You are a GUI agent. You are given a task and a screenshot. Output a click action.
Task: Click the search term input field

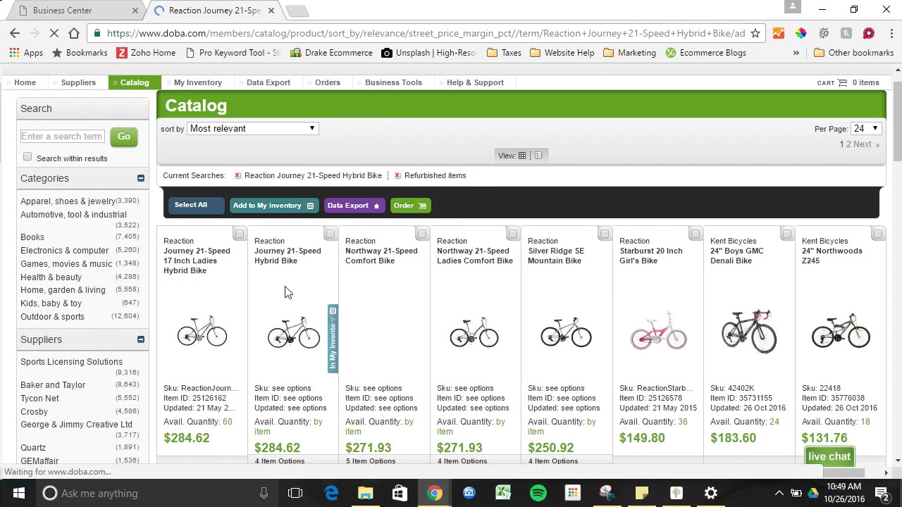coord(63,136)
